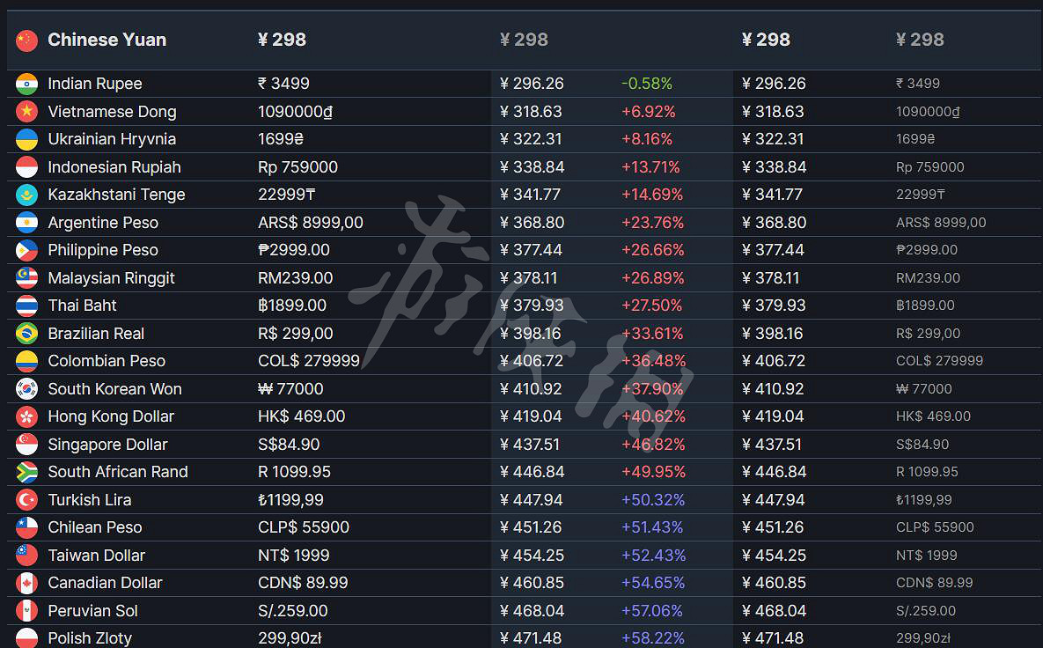Viewport: 1043px width, 648px height.
Task: Open the Hong Kong Dollar row
Action: (111, 416)
